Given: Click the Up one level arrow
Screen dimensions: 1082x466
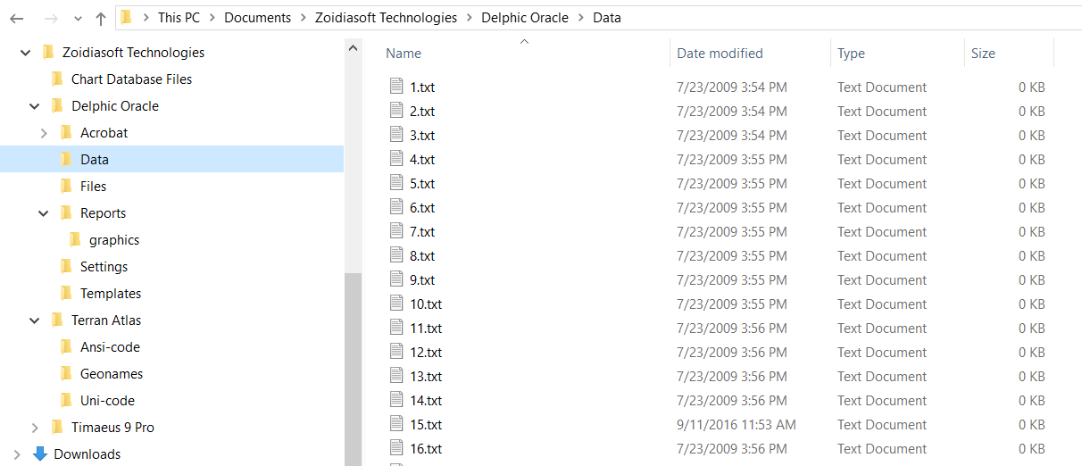Looking at the screenshot, I should pyautogui.click(x=101, y=18).
